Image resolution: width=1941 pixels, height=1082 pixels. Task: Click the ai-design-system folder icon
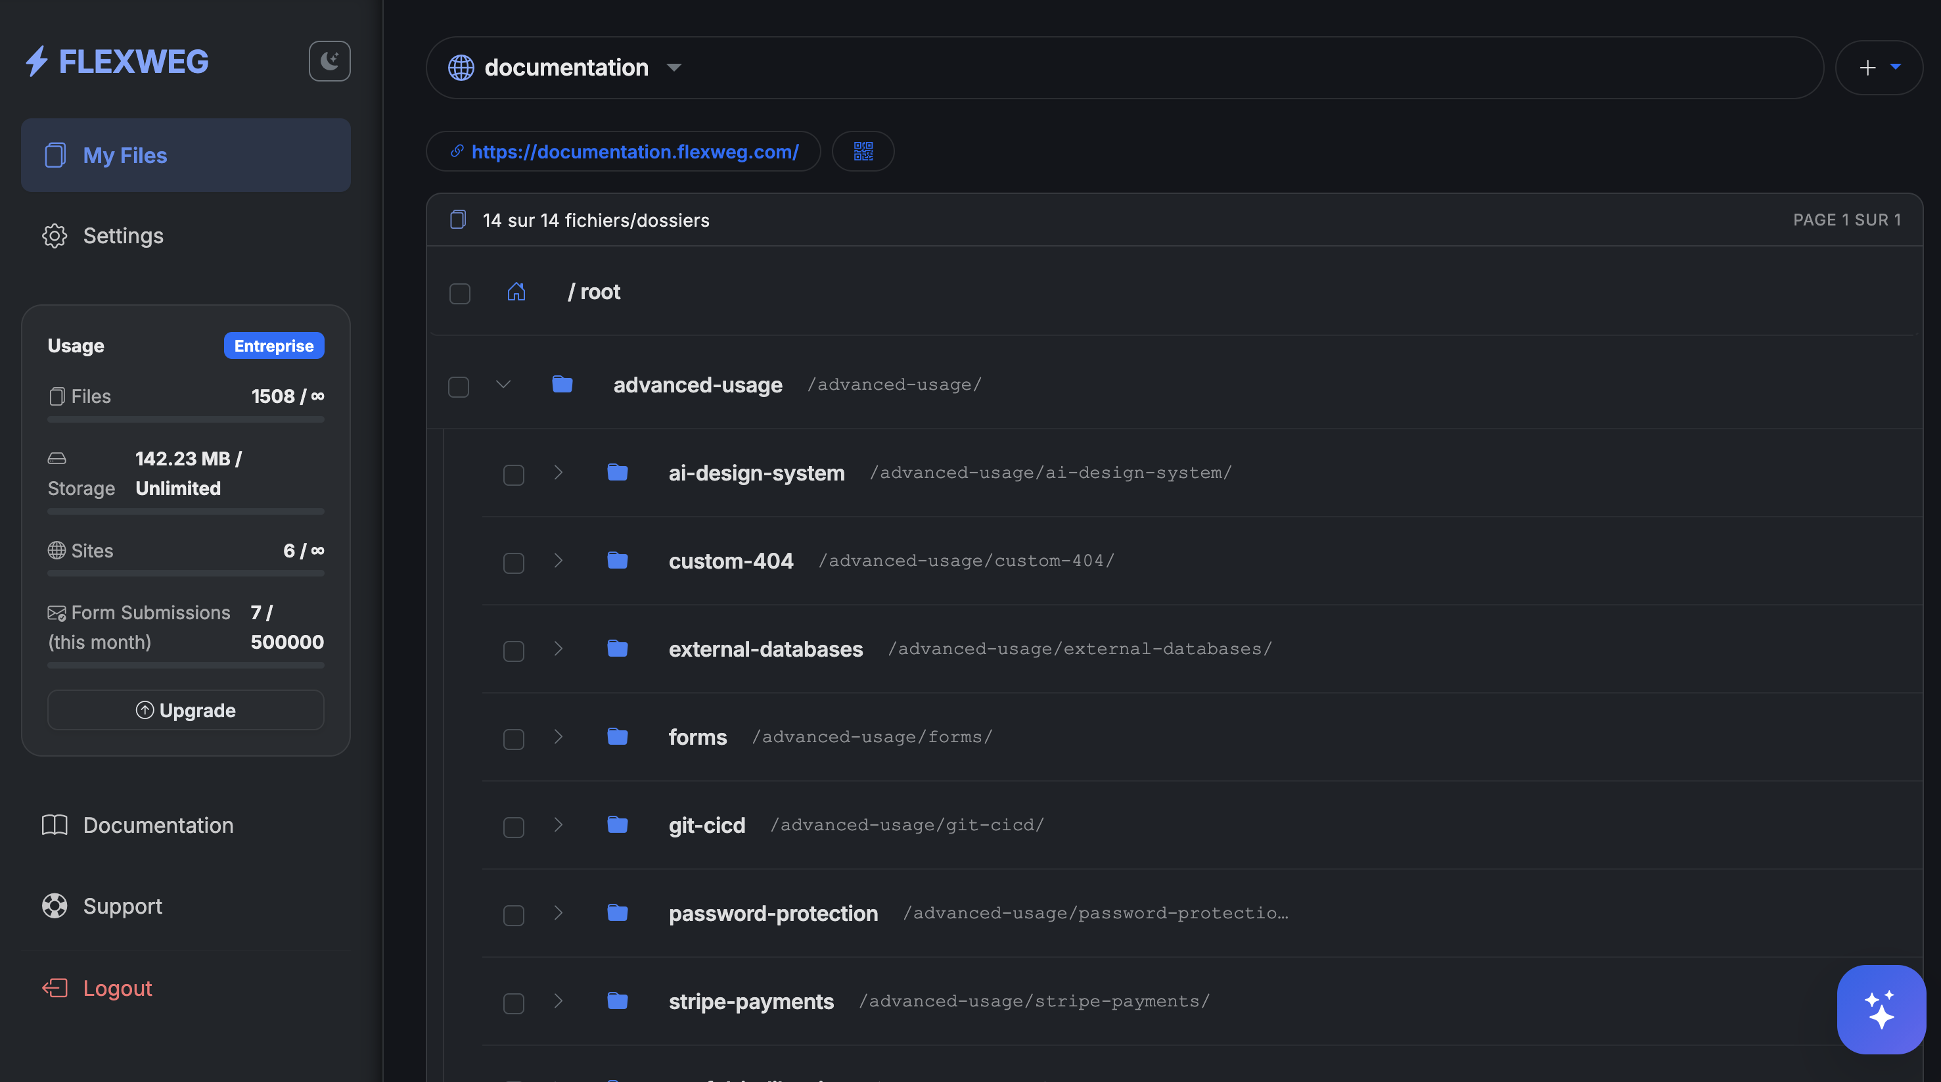(x=618, y=473)
